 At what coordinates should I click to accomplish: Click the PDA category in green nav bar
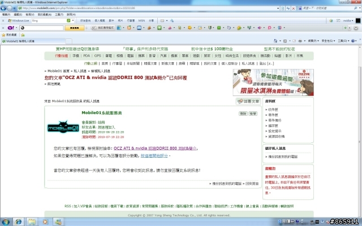click(x=87, y=55)
